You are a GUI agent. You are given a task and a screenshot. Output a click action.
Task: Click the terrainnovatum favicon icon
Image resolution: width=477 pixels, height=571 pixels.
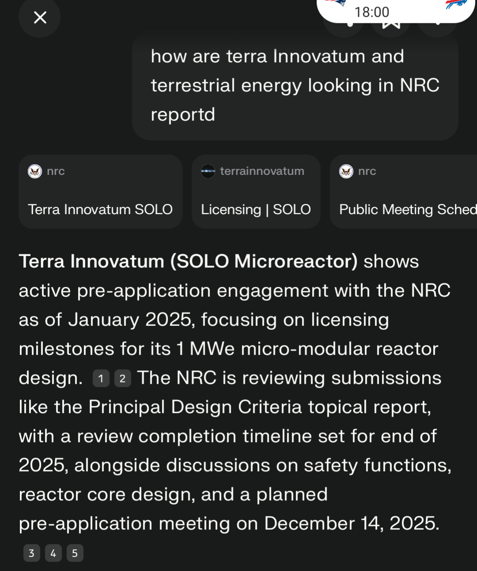tap(208, 171)
